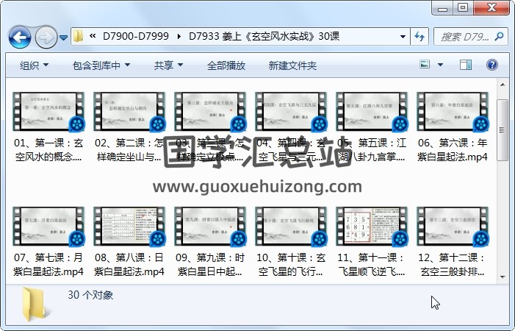
Task: Click file name 05、第五课:江湖八卦九宫掌
Action: point(372,150)
